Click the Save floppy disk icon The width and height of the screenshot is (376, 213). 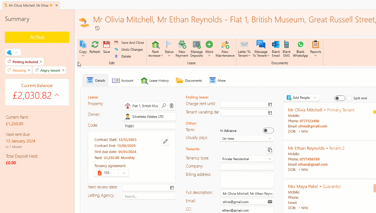(x=107, y=45)
